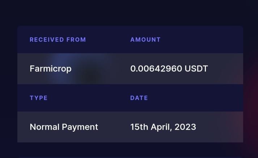
Task: Select the 15th April, 2023 date value
Action: pos(163,127)
